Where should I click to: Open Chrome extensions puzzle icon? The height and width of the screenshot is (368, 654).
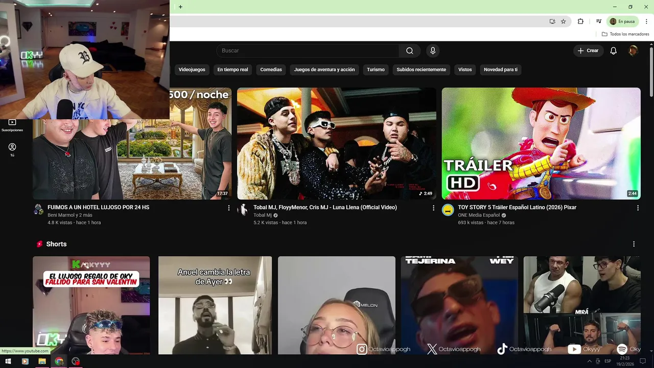(580, 21)
